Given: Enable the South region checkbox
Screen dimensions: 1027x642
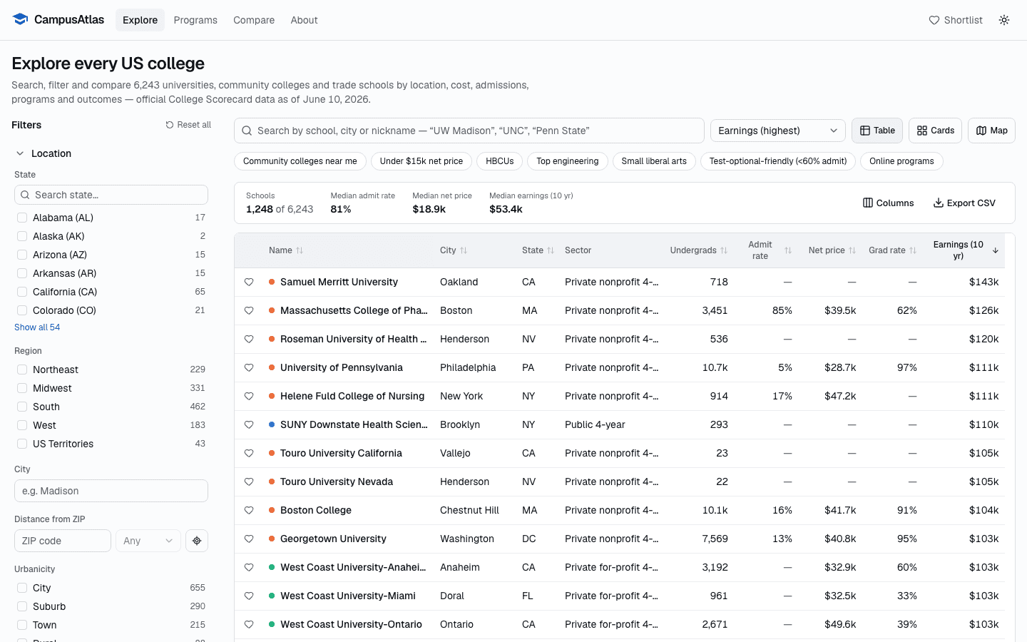Looking at the screenshot, I should point(22,407).
